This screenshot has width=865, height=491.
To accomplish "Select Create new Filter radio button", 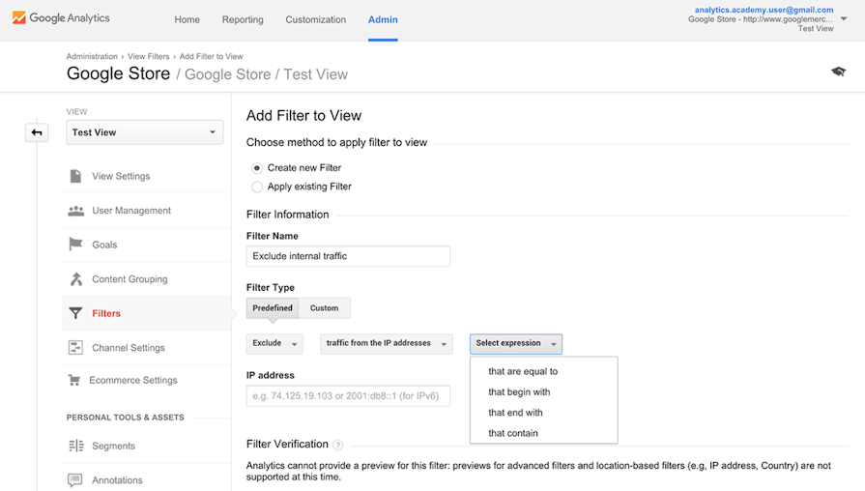I will pyautogui.click(x=257, y=168).
